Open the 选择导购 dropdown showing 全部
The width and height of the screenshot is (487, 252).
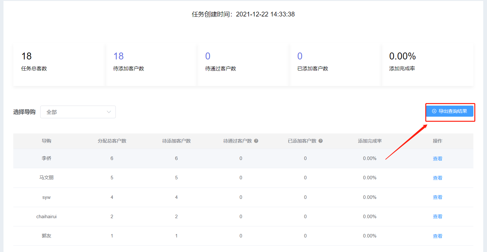point(78,112)
